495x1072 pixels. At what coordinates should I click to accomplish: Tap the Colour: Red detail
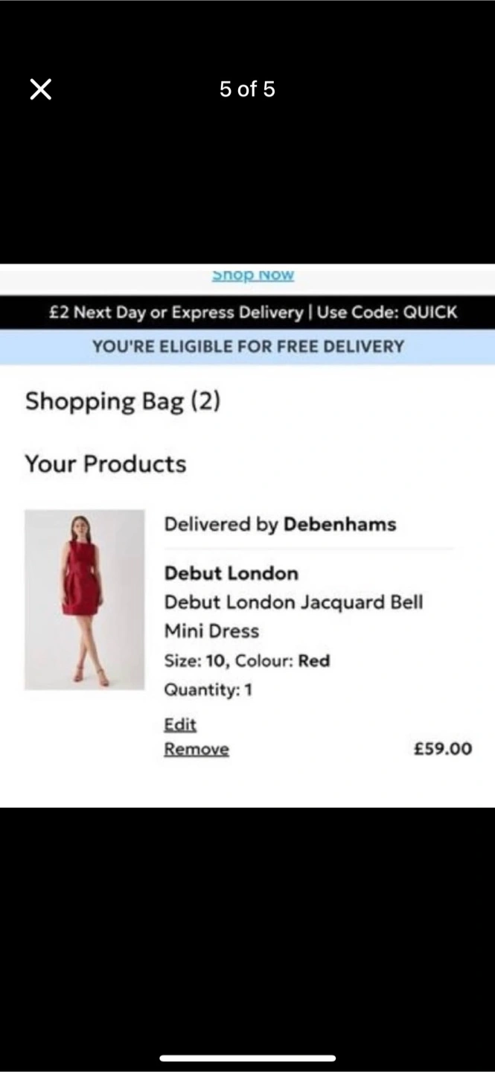click(283, 661)
